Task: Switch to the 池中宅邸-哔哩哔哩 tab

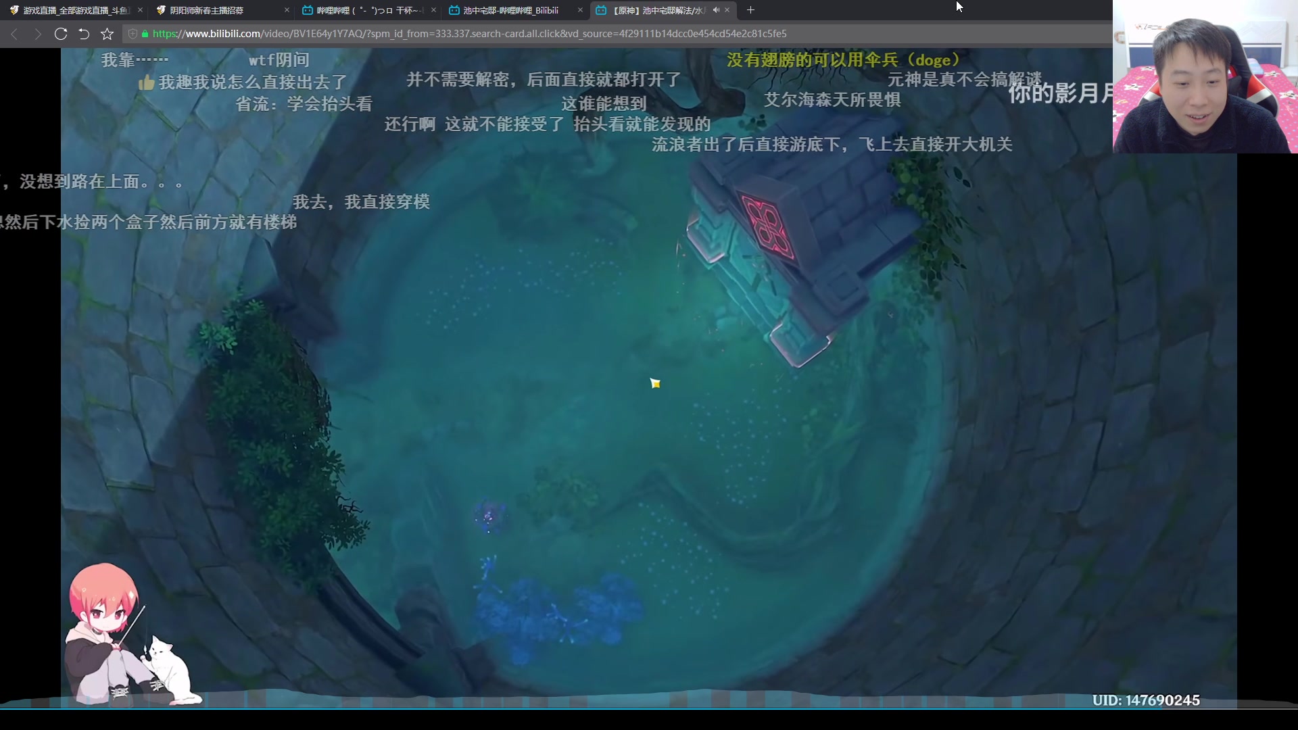Action: click(x=510, y=10)
